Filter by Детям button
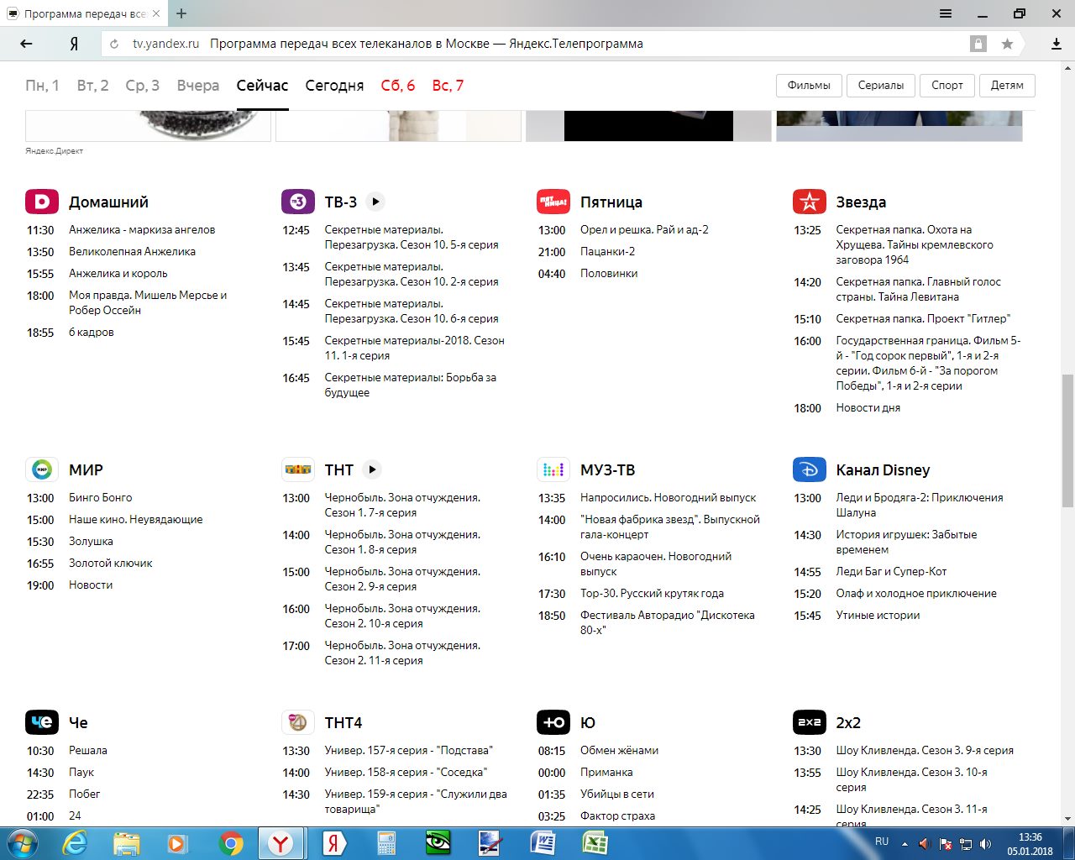The width and height of the screenshot is (1075, 860). click(1007, 85)
